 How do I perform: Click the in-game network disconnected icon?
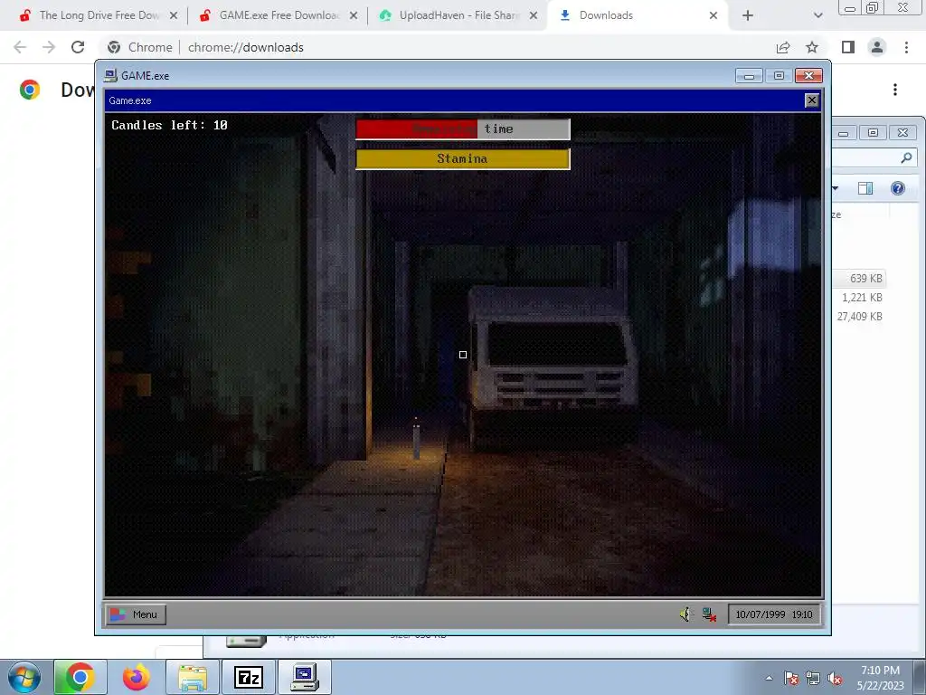tap(709, 614)
